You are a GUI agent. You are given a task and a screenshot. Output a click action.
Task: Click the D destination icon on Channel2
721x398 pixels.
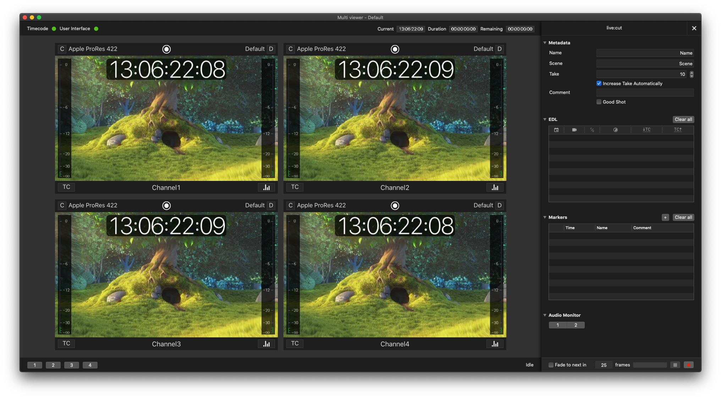pos(500,49)
